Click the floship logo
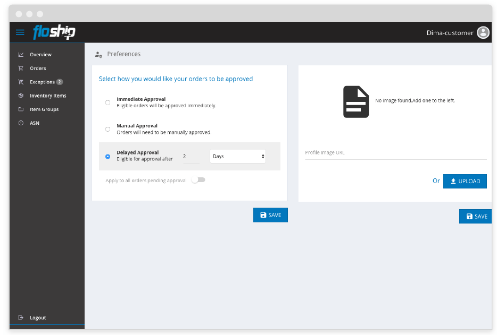Image resolution: width=497 pixels, height=335 pixels. [x=54, y=32]
